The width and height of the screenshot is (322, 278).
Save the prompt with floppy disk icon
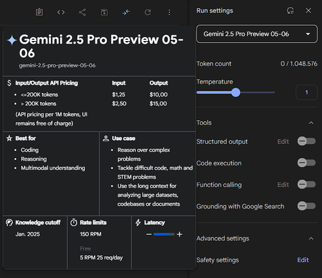coord(104,12)
